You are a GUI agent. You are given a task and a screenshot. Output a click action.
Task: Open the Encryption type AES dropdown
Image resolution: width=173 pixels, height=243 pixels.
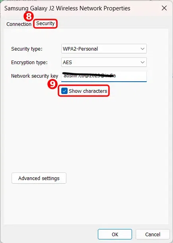[x=104, y=62]
